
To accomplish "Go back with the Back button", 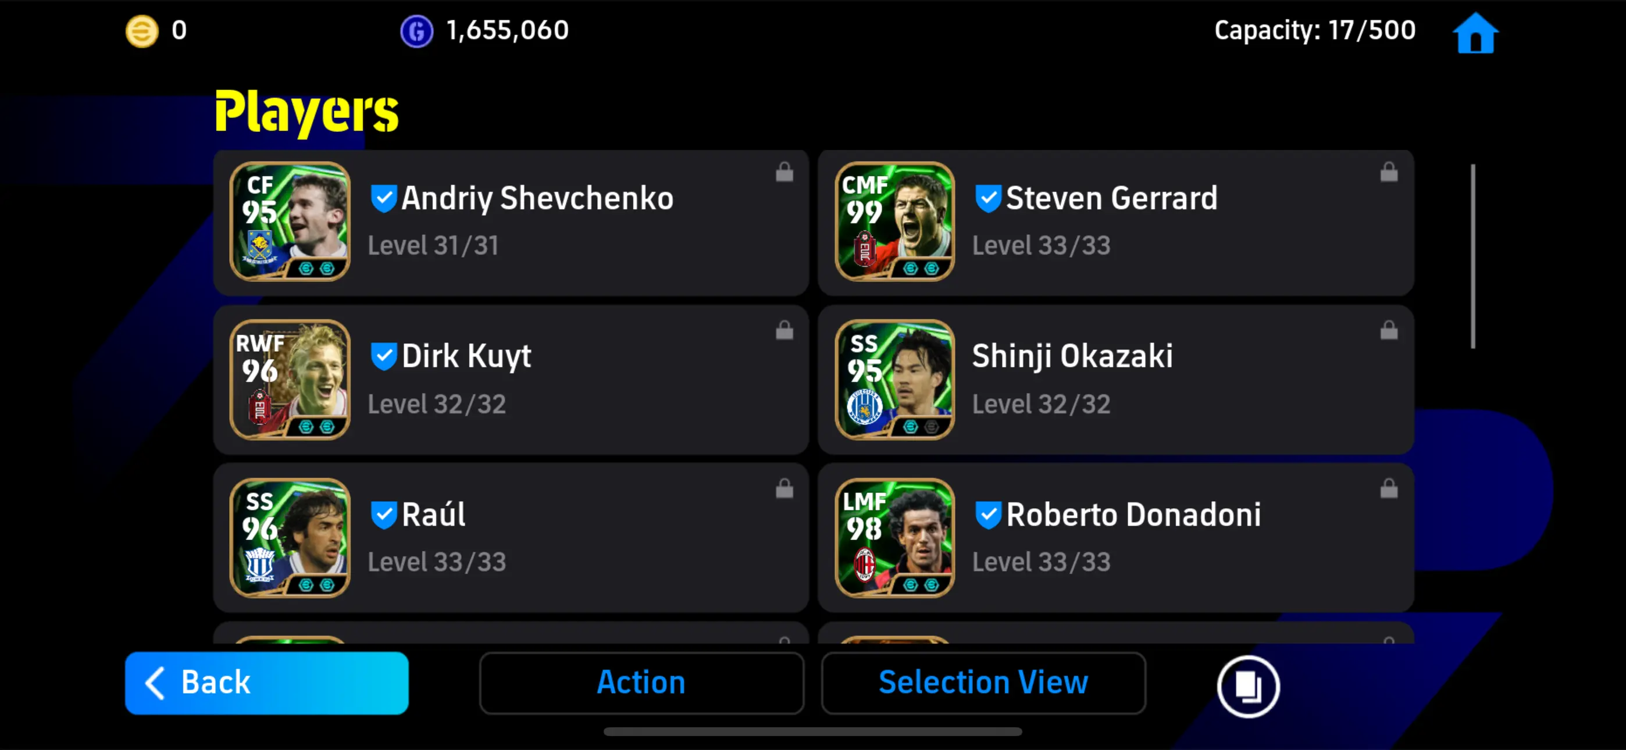I will [x=266, y=683].
